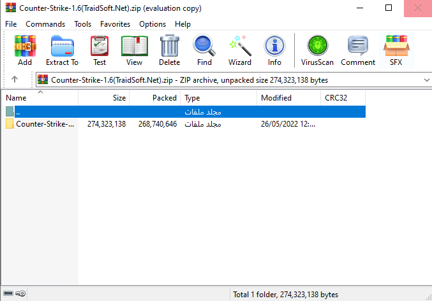432x301 pixels.
Task: Click the modified date 26/05/2022
Action: [288, 124]
